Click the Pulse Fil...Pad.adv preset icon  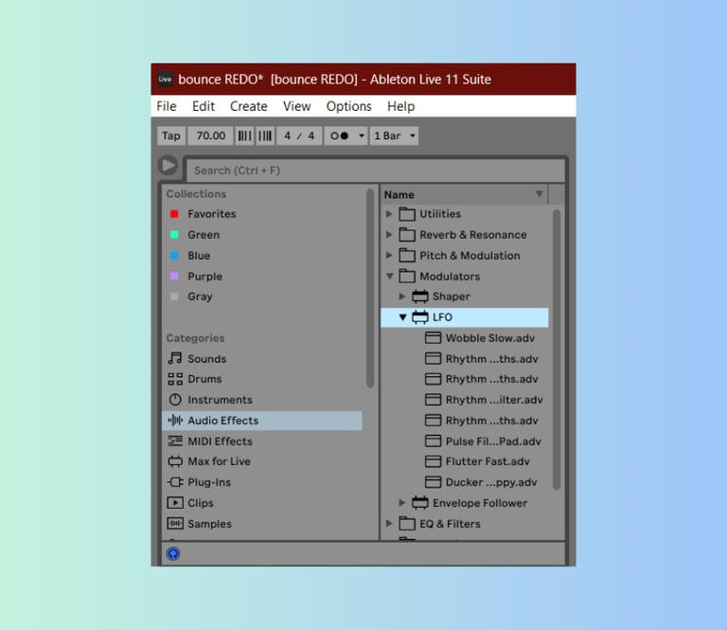click(433, 441)
